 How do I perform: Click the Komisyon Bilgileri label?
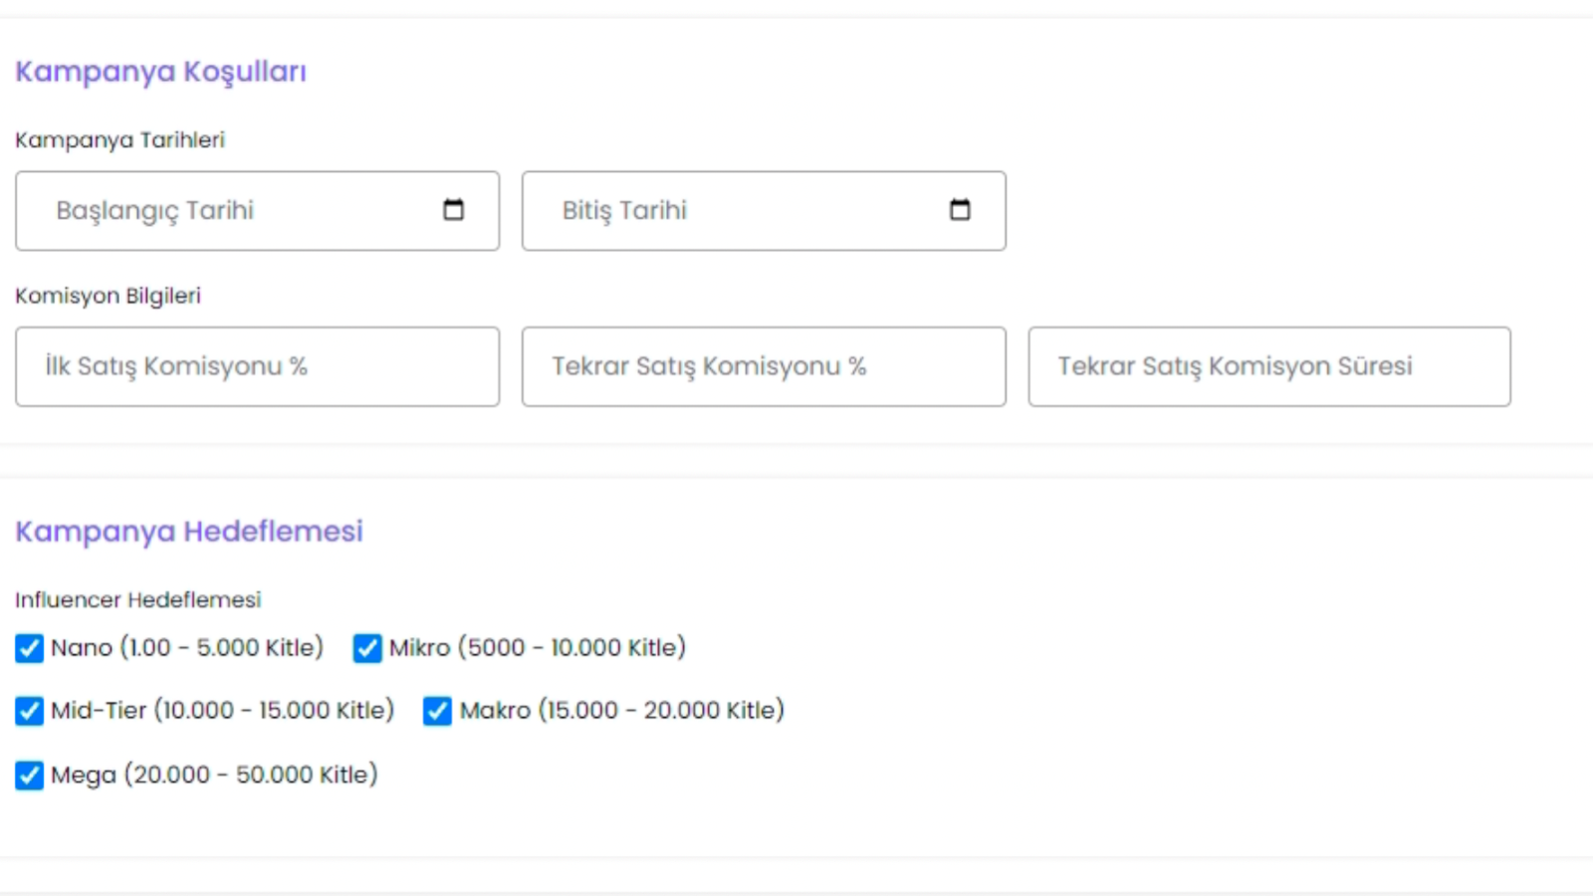pyautogui.click(x=109, y=296)
